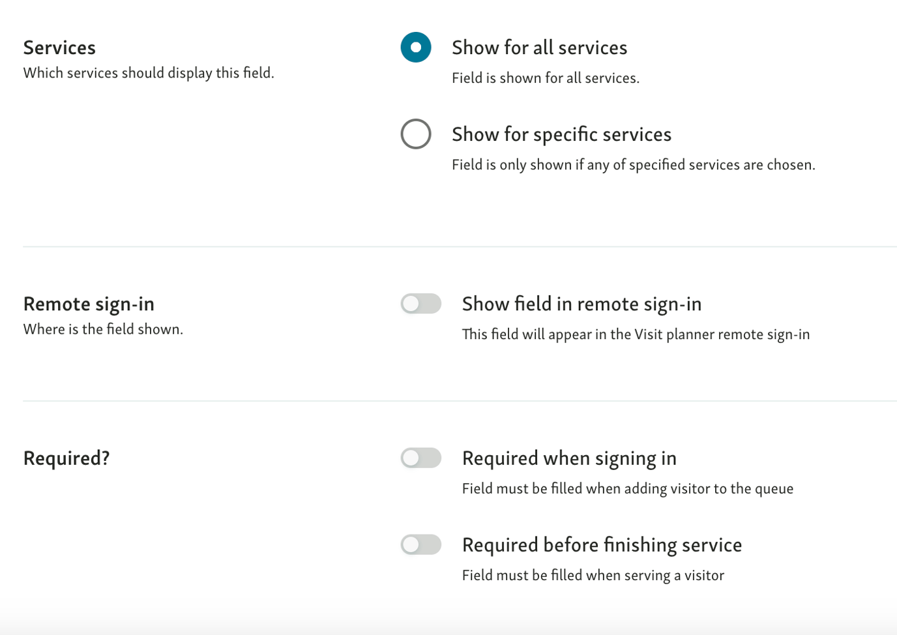Click the Required when signing in label

click(x=569, y=458)
